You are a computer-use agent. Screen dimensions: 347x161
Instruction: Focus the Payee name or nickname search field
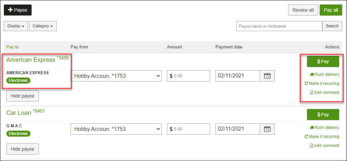[279, 26]
